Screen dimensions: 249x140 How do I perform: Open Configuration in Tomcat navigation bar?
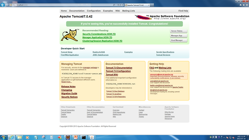[x=94, y=11]
